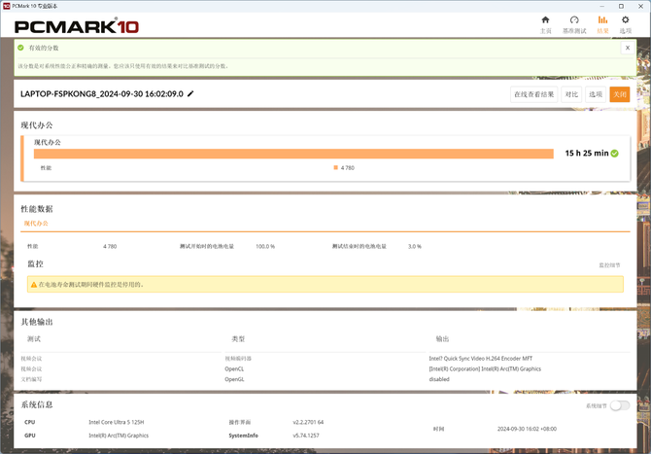Click the PCMark 10 logo
Viewport: 651px width, 454px height.
point(77,26)
